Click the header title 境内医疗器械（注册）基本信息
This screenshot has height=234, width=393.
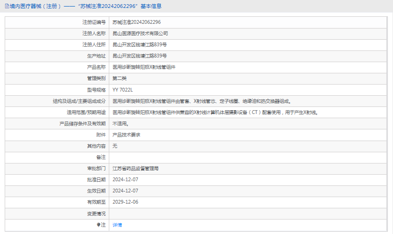point(86,6)
